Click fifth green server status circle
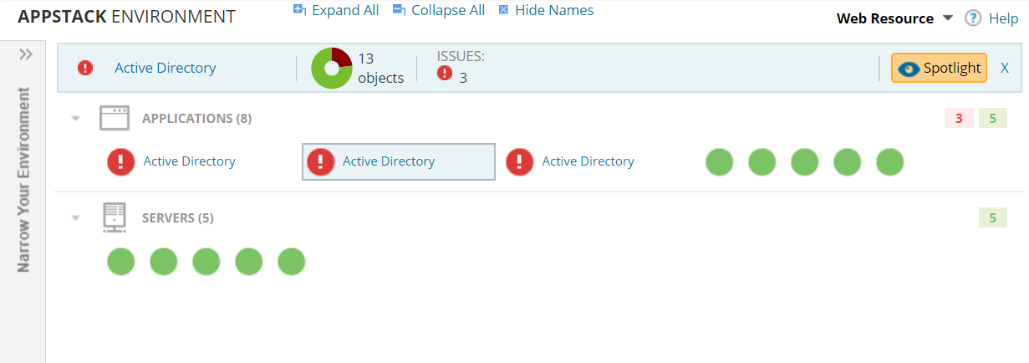1029x363 pixels. [x=292, y=261]
